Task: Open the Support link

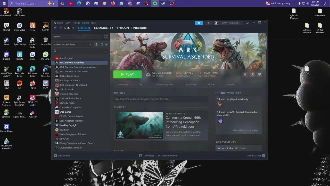Action: pyautogui.click(x=231, y=84)
